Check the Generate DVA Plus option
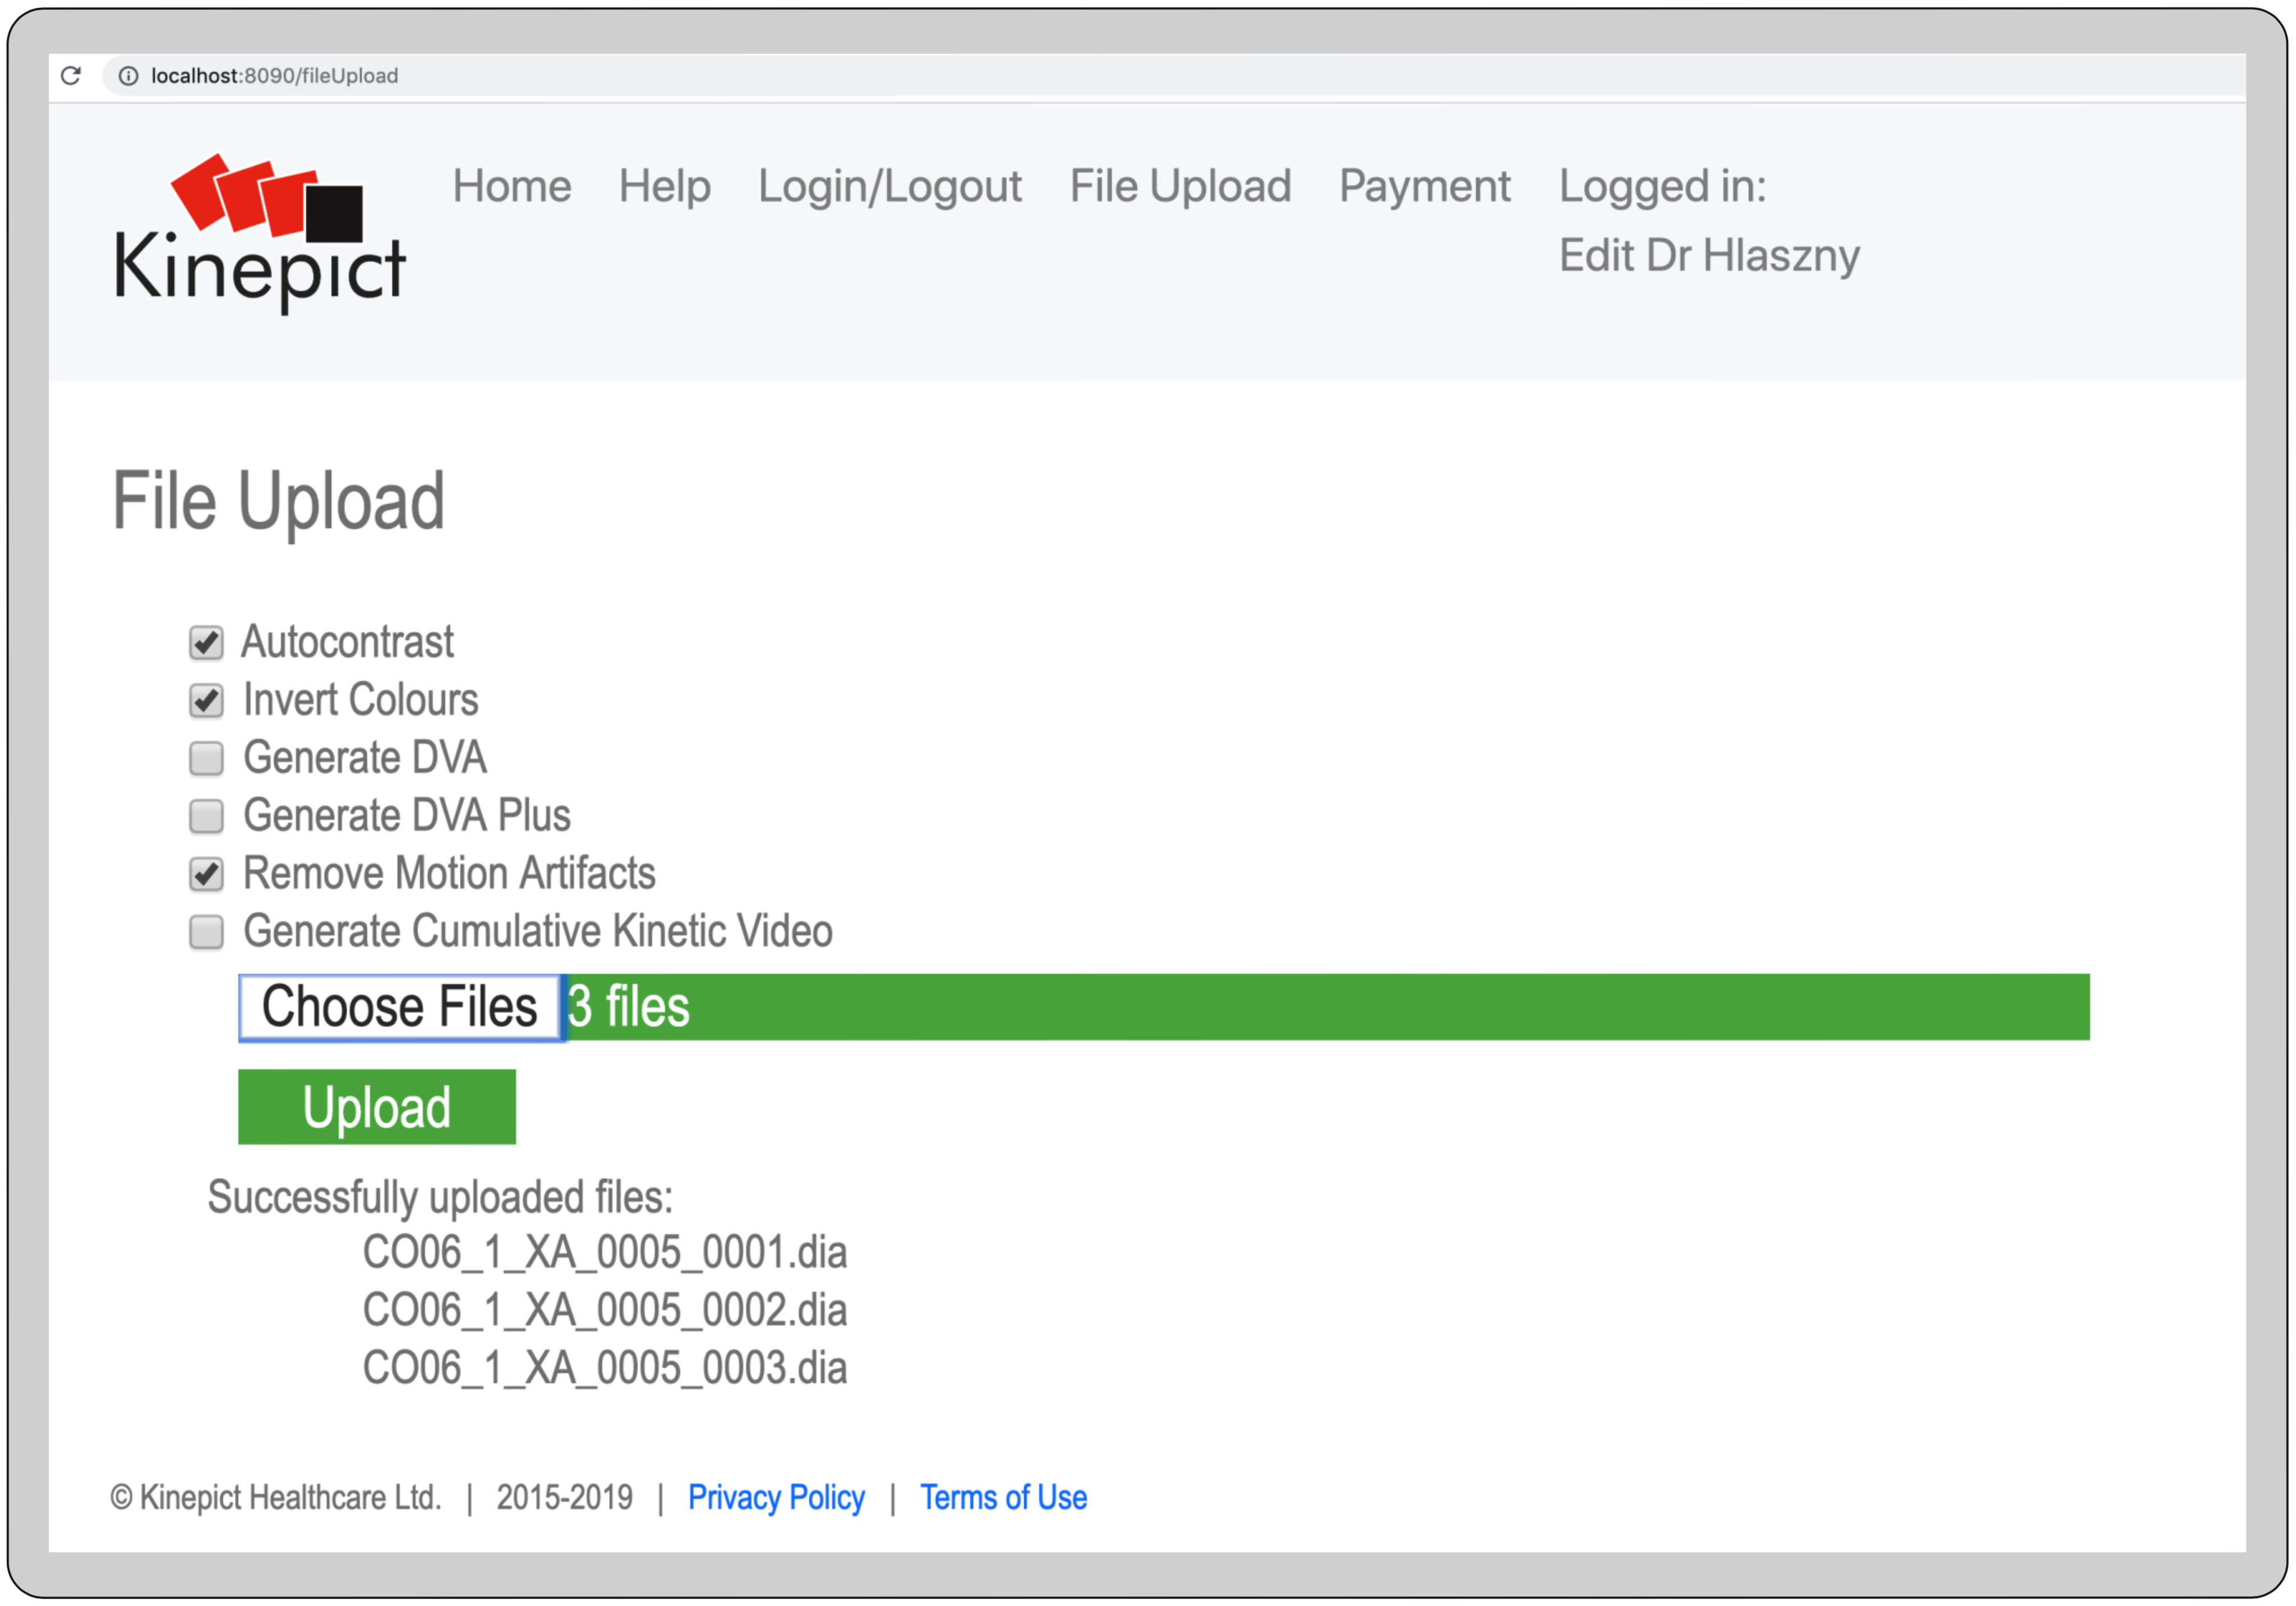The height and width of the screenshot is (1606, 2296). [x=206, y=817]
